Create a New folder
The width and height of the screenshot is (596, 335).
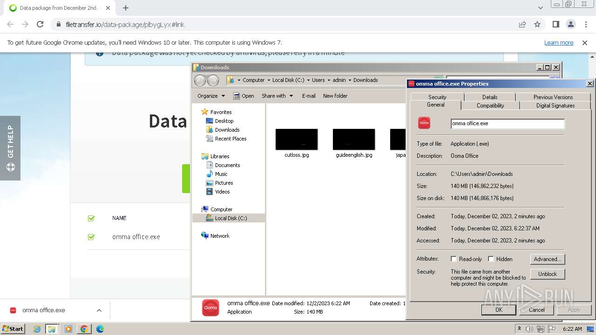click(x=335, y=96)
